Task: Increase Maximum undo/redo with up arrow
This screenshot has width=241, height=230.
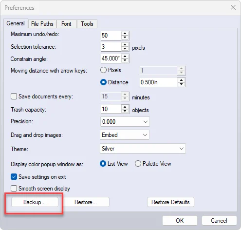Action: 125,33
